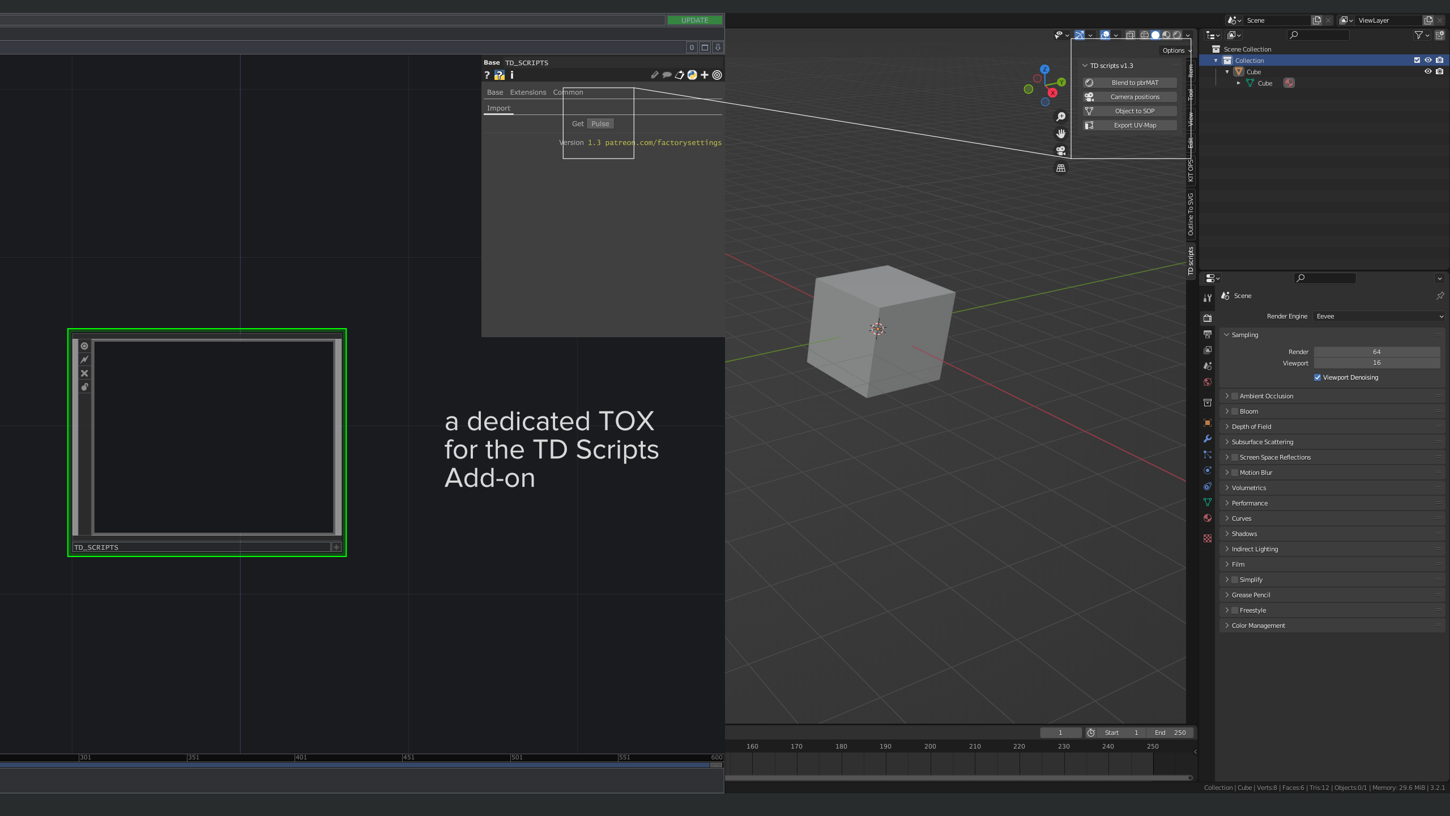Image resolution: width=1450 pixels, height=816 pixels.
Task: Enable the Bloom checkbox
Action: [1235, 411]
